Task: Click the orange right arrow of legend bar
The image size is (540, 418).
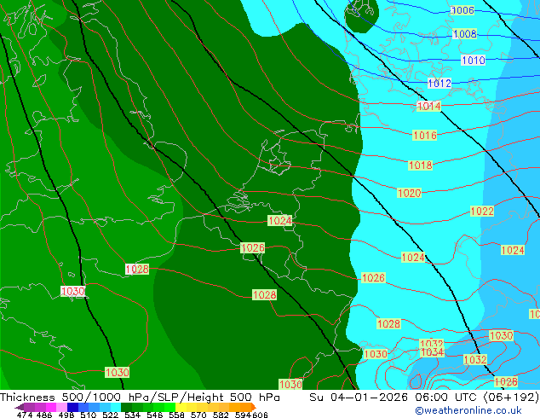Action: pos(254,407)
